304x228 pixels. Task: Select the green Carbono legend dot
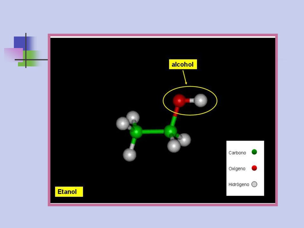click(x=254, y=152)
